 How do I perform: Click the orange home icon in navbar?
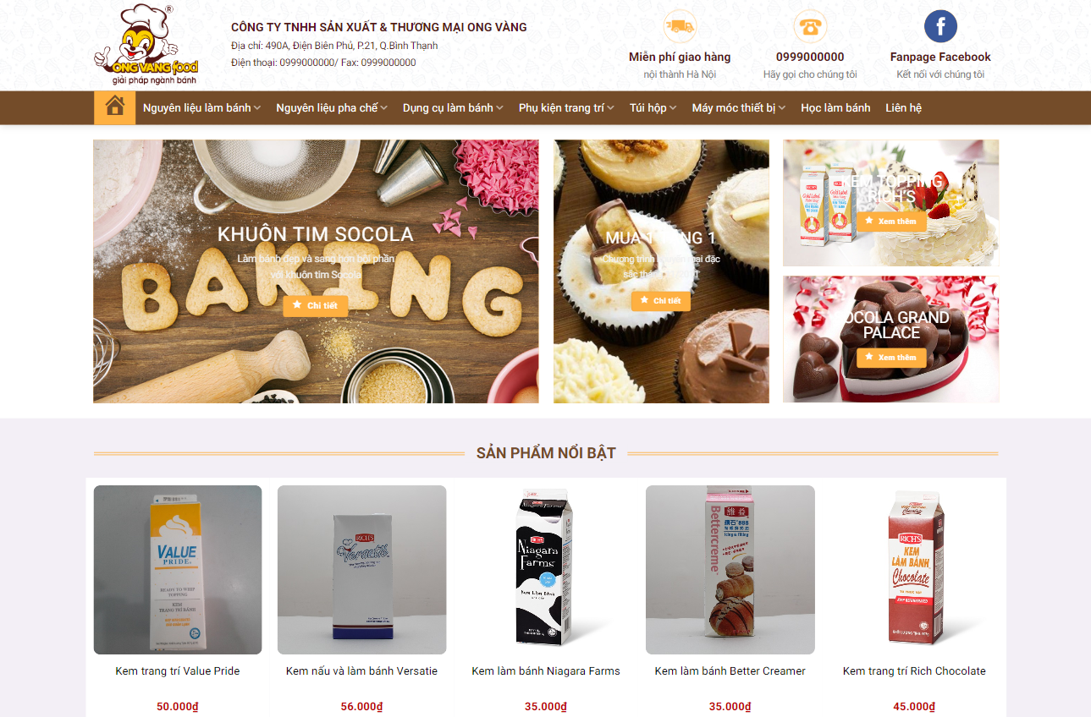pyautogui.click(x=114, y=107)
